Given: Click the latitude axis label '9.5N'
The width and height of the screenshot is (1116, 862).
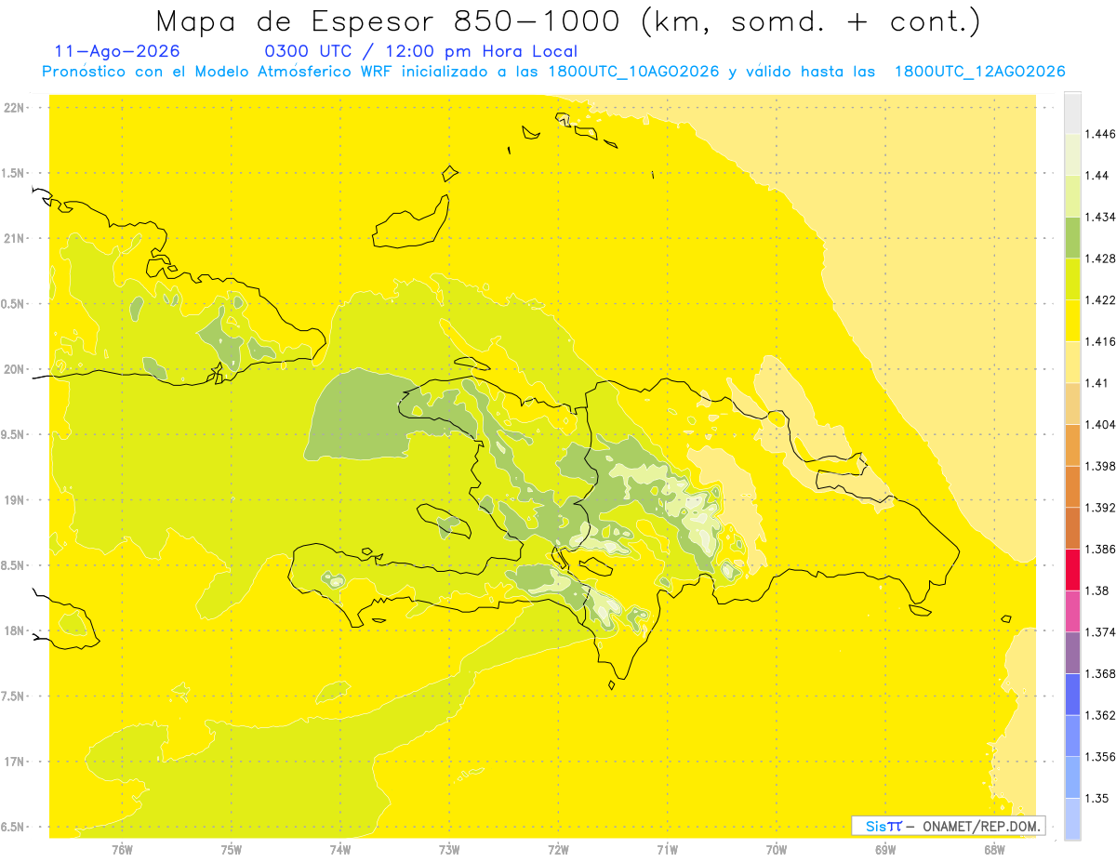Looking at the screenshot, I should coord(13,435).
